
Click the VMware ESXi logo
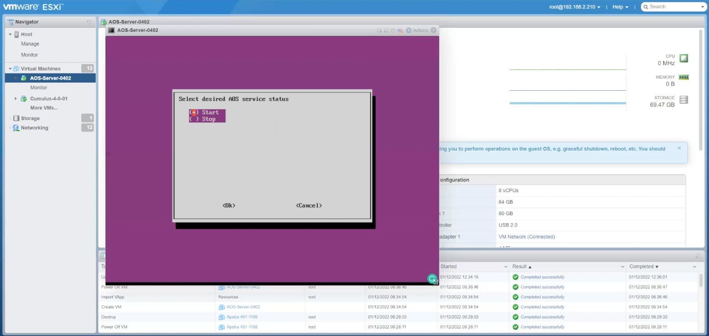(x=33, y=7)
